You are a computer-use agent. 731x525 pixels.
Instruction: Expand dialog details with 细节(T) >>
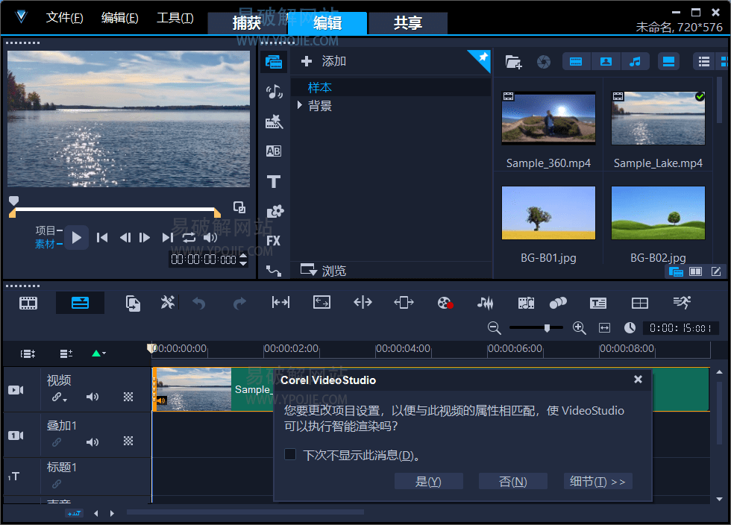click(597, 482)
